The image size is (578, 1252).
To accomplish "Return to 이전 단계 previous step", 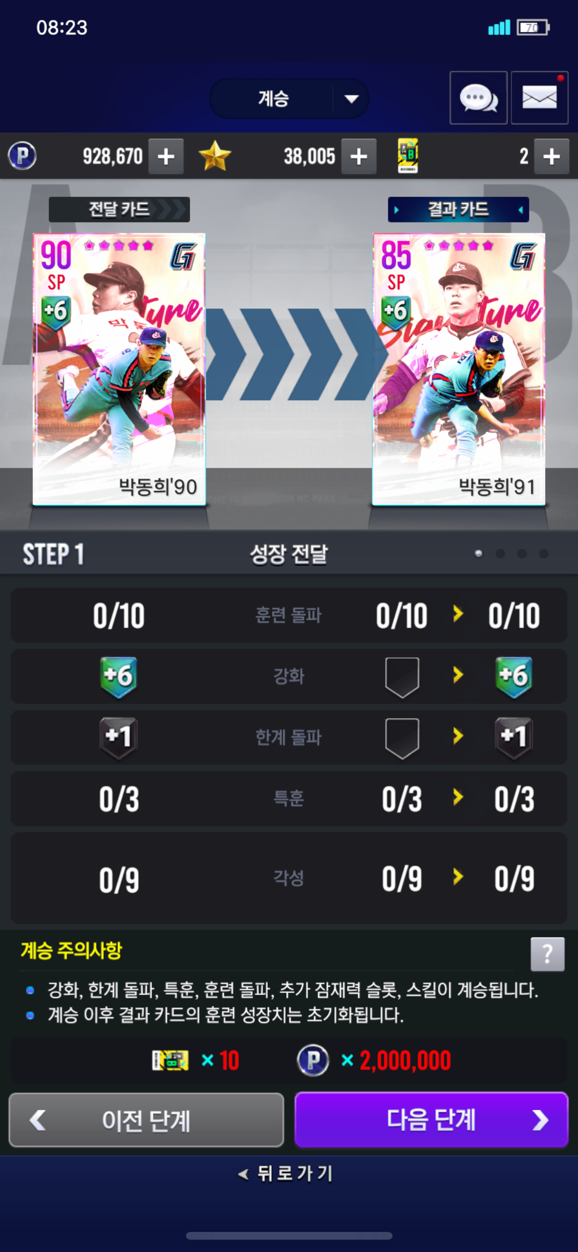I will coord(146,1119).
